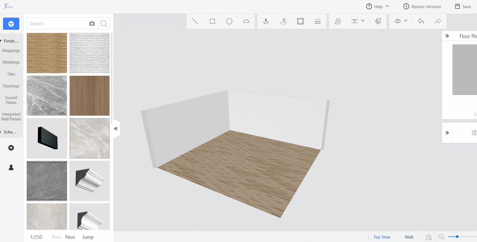
Task: Switch to Top View
Action: [382, 237]
